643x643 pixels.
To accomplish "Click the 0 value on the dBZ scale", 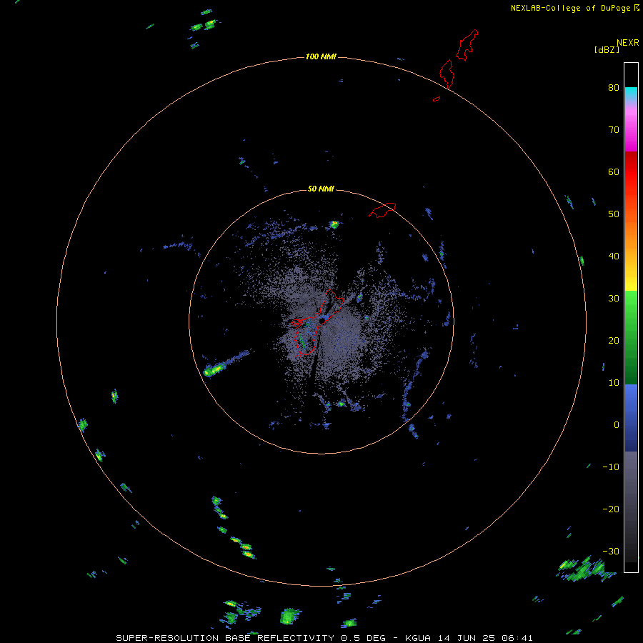I will [617, 425].
